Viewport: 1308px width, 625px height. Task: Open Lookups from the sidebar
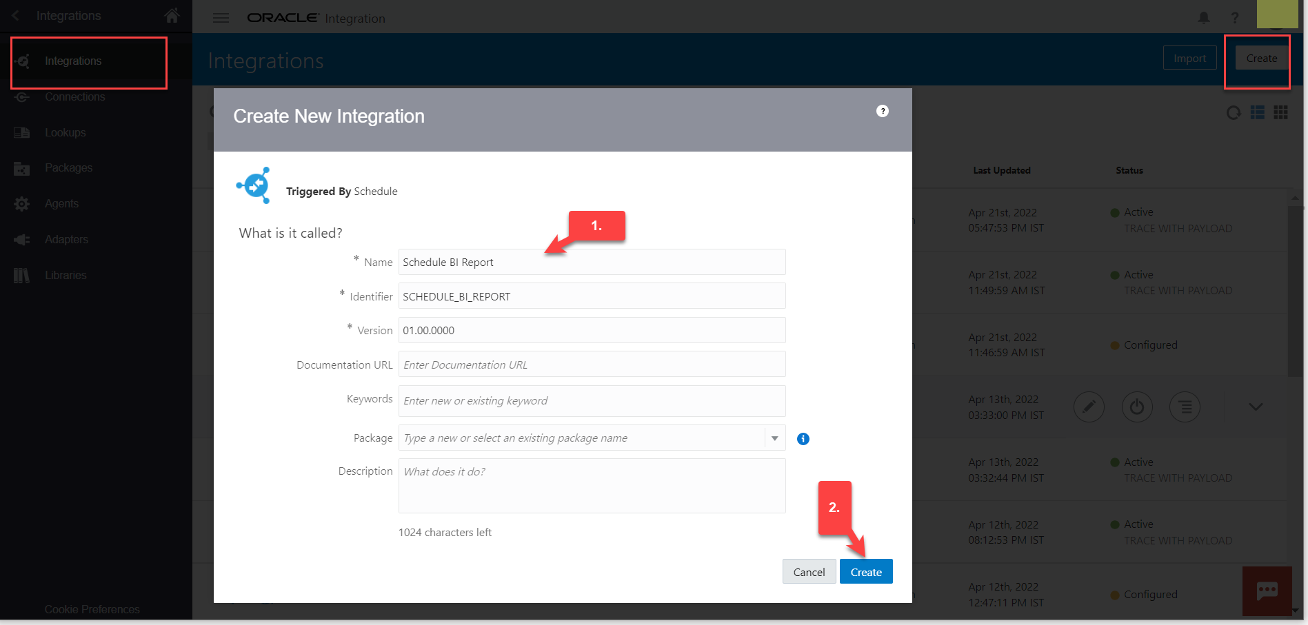(65, 132)
